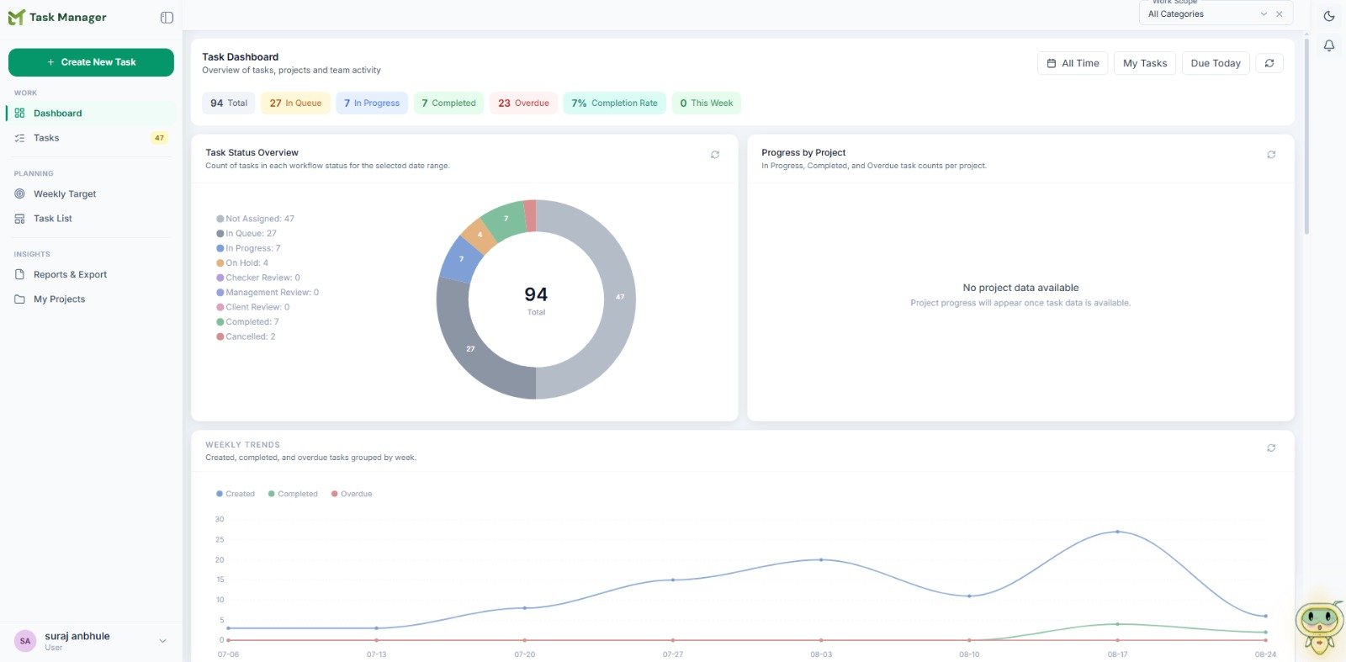The height and width of the screenshot is (662, 1346).
Task: Refresh the dashboard header reload icon
Action: tap(1269, 63)
